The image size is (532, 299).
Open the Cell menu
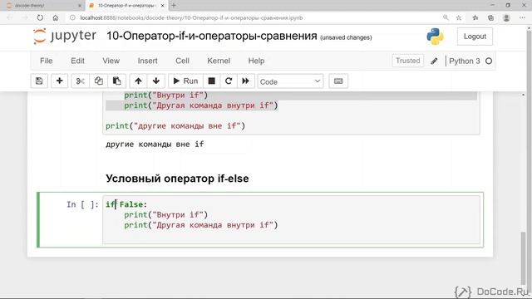pyautogui.click(x=182, y=61)
